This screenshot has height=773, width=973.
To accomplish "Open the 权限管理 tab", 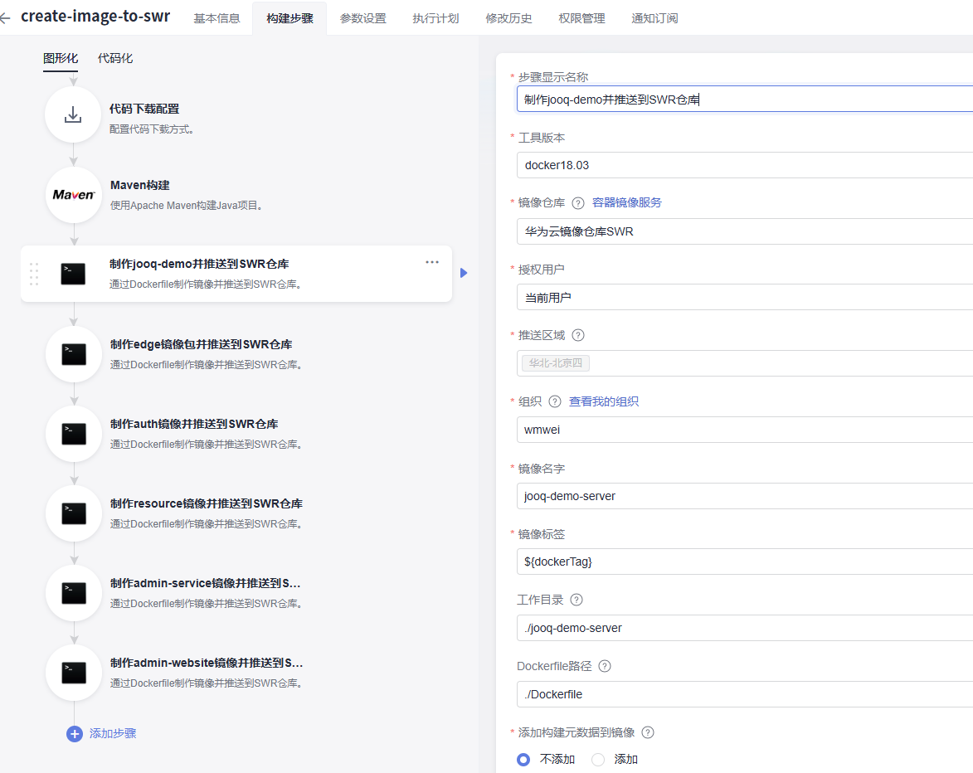I will [581, 18].
